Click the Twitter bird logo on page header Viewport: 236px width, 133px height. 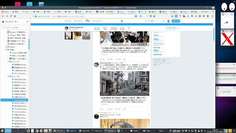122,21
